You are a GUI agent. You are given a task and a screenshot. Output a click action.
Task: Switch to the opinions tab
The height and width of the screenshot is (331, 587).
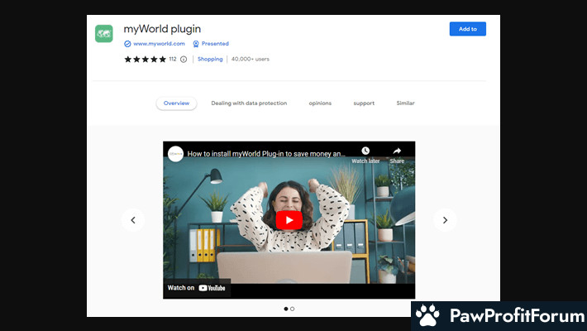pyautogui.click(x=320, y=103)
